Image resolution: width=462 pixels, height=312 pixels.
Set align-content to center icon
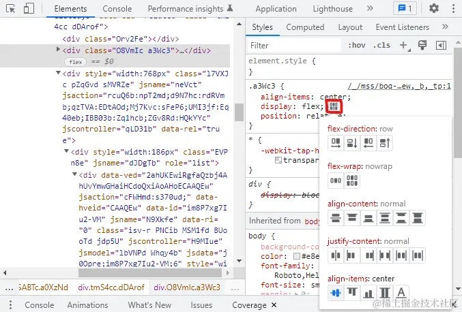coord(336,218)
